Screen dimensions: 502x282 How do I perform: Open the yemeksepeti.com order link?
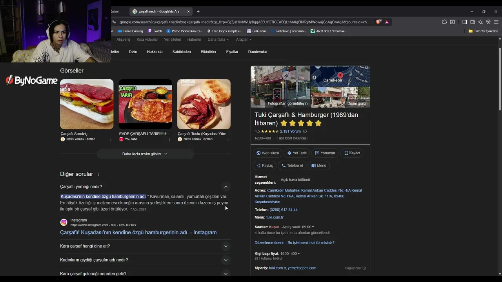tap(302, 268)
